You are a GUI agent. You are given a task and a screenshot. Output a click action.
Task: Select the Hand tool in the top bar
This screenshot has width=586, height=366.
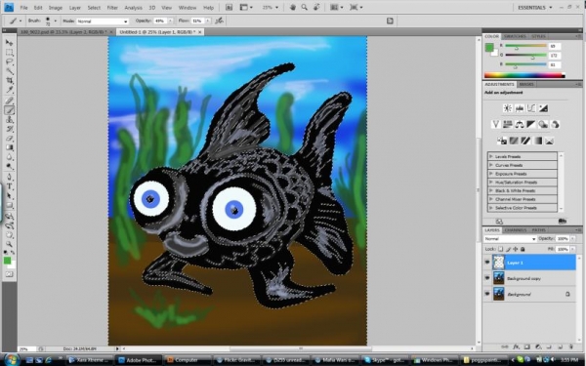click(293, 7)
